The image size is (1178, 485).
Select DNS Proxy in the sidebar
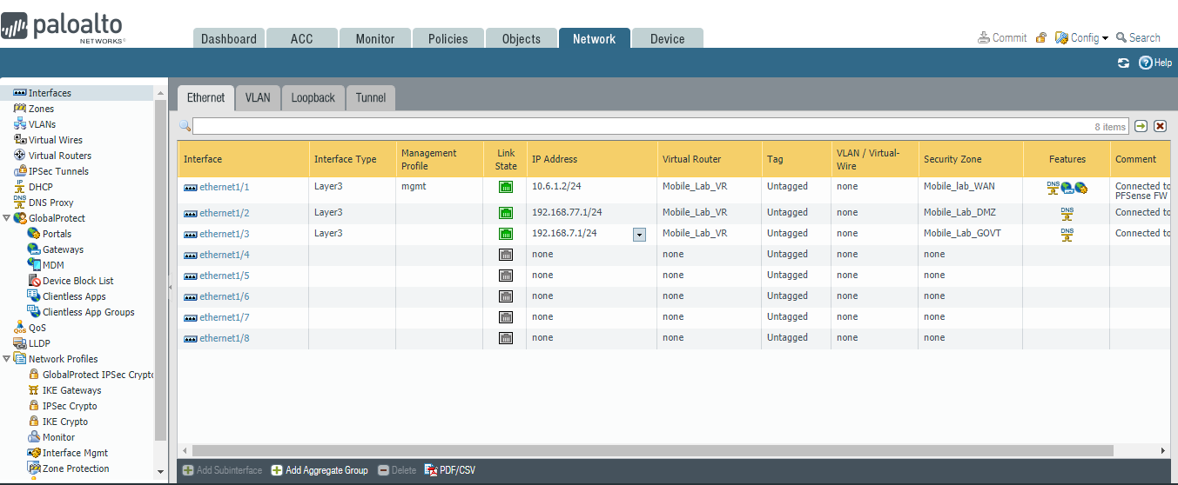pyautogui.click(x=50, y=203)
